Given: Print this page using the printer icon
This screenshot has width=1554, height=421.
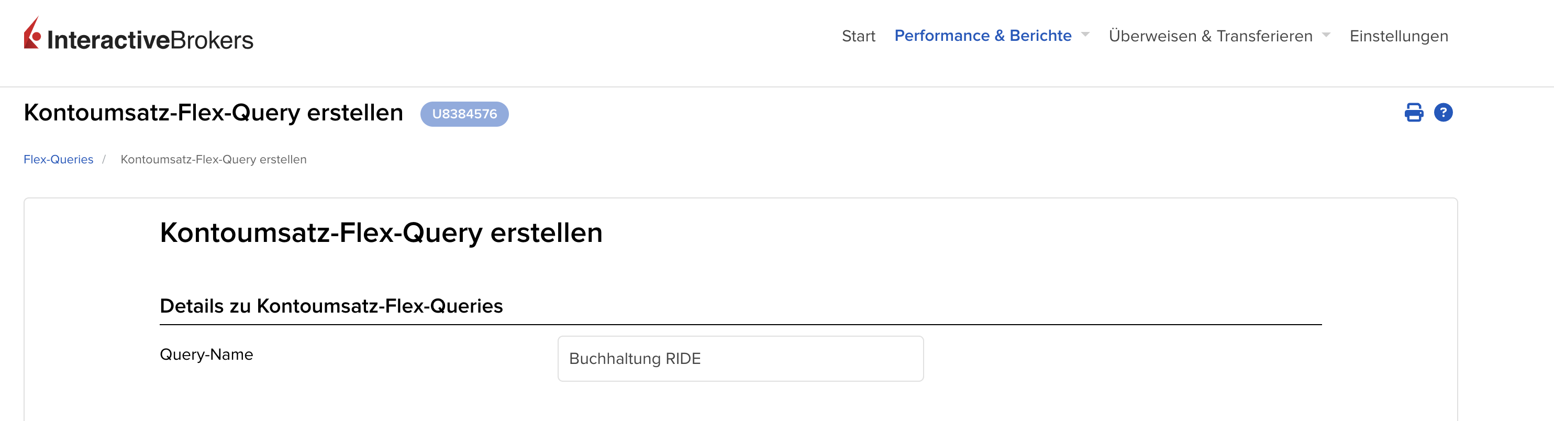Looking at the screenshot, I should [x=1414, y=113].
